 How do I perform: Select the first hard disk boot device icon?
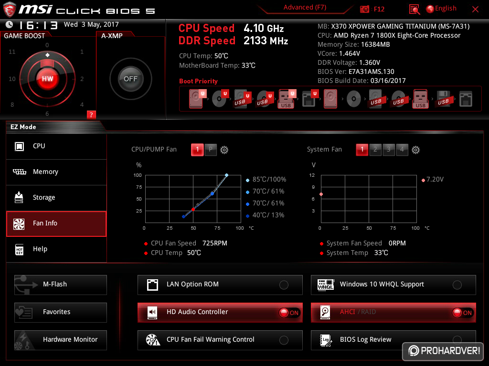coord(196,99)
